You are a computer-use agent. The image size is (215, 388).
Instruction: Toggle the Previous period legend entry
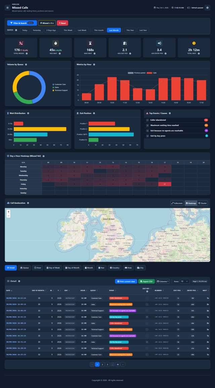pos(136,73)
